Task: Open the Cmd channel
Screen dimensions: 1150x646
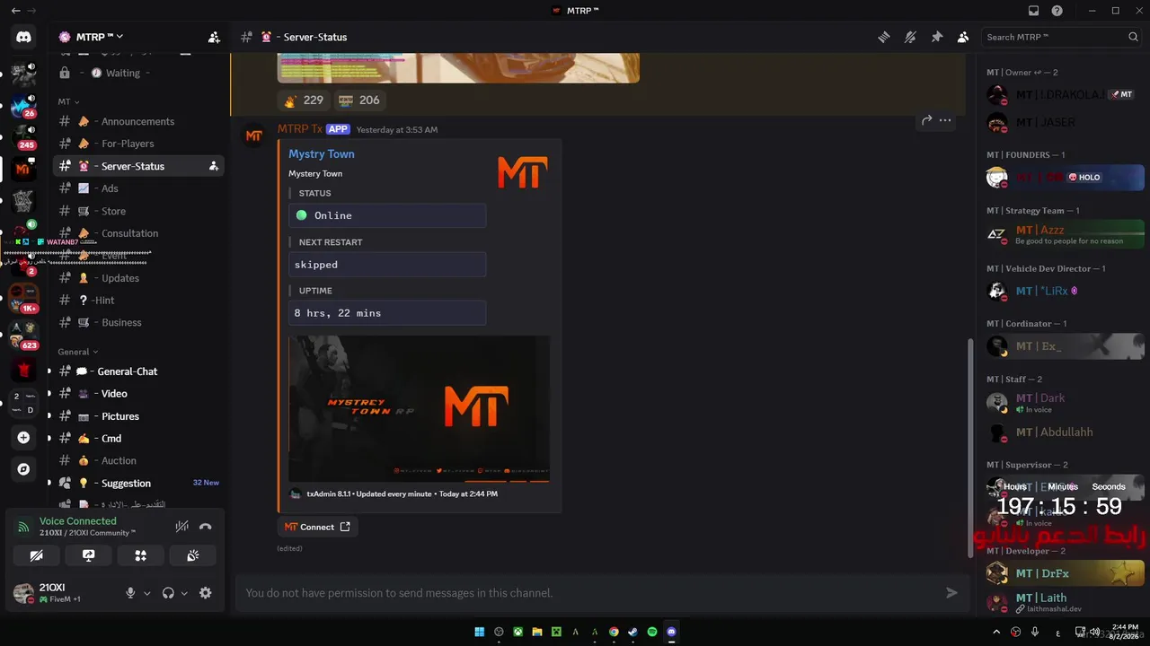Action: coord(138,439)
